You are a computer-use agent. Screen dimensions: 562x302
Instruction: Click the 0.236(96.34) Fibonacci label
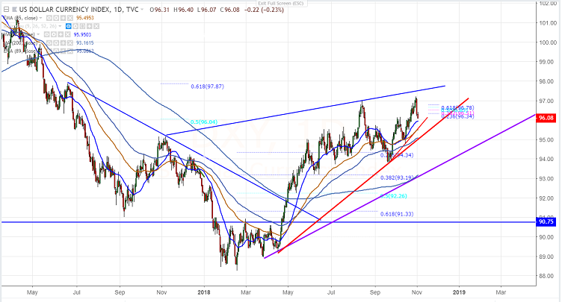[x=457, y=116]
